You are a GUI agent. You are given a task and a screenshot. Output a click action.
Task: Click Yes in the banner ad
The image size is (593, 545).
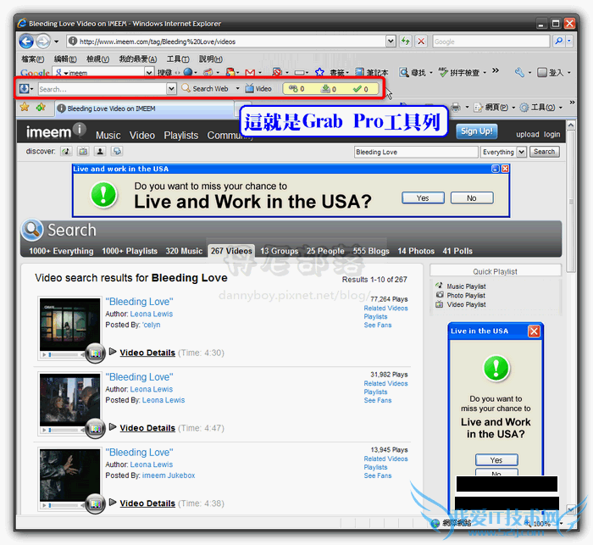(x=423, y=198)
